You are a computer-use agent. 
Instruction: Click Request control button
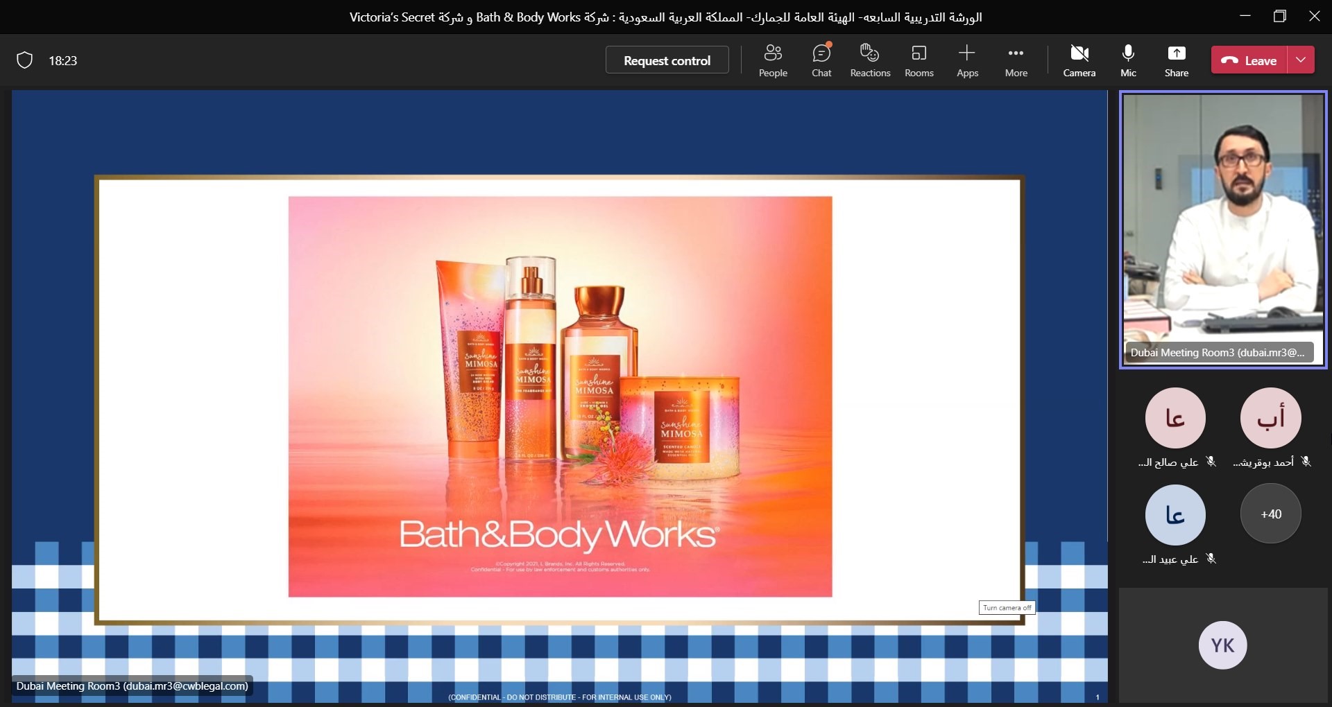[667, 60]
